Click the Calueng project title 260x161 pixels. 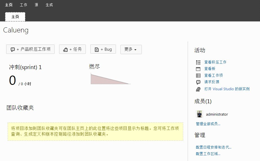click(x=16, y=30)
